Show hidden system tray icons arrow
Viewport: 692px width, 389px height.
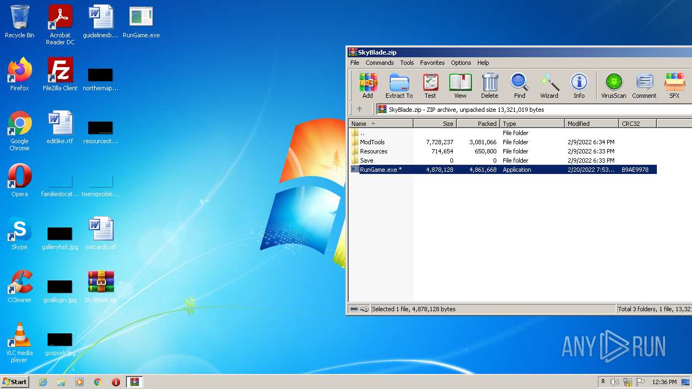603,382
